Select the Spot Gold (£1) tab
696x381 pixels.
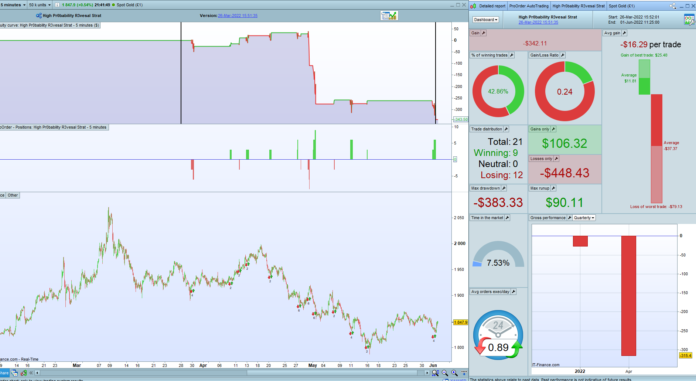(622, 6)
